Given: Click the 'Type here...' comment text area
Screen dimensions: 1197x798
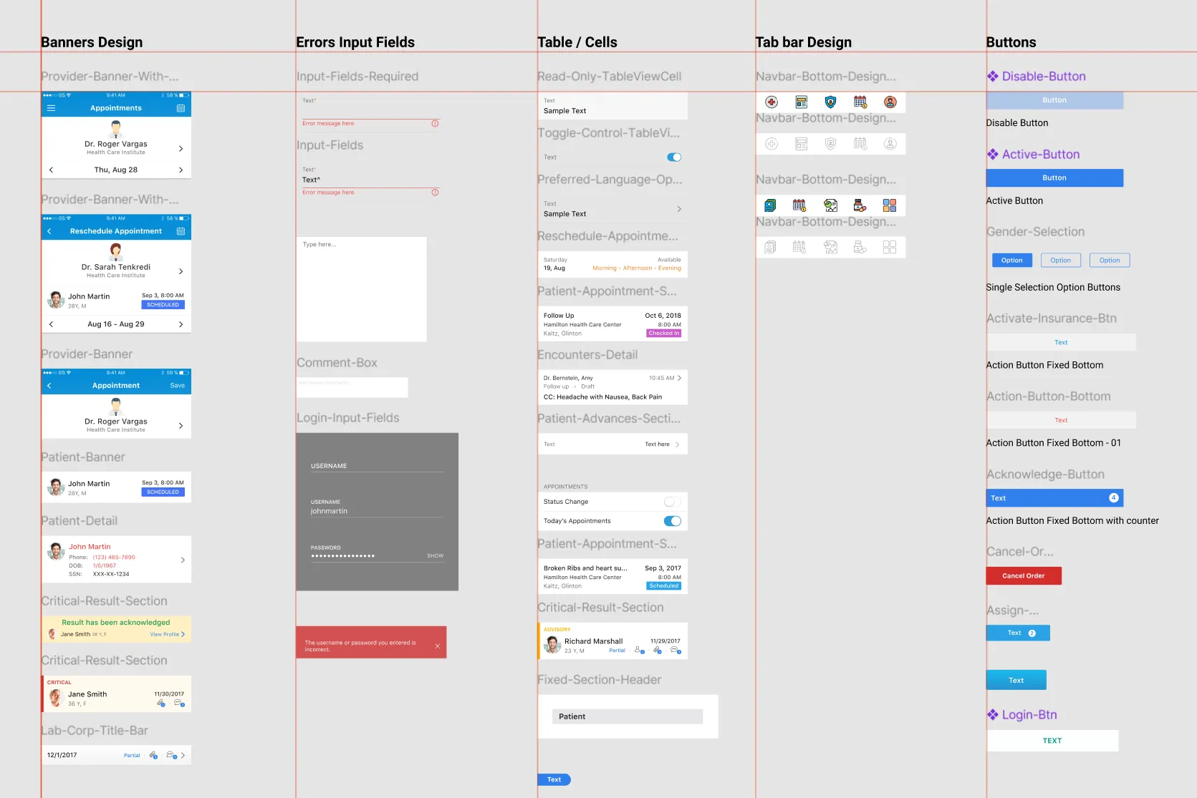Looking at the screenshot, I should coord(362,289).
